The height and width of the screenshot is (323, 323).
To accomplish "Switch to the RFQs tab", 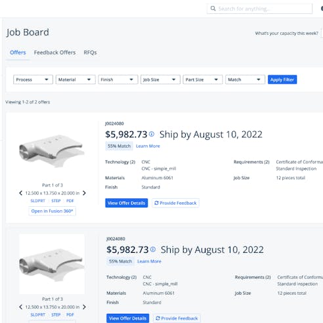I will point(90,53).
